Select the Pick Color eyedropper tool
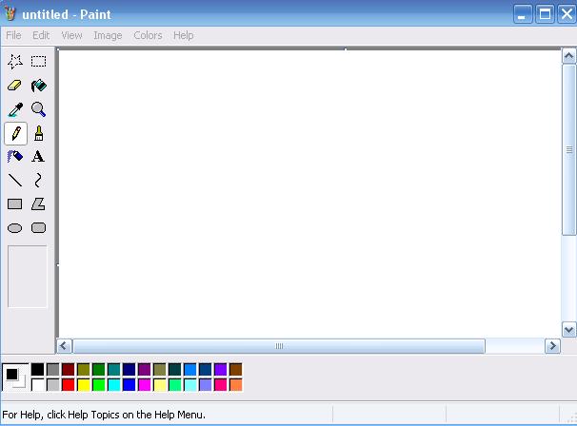This screenshot has width=577, height=426. tap(15, 109)
